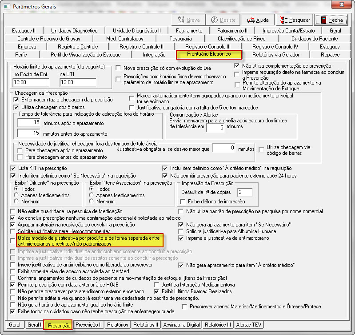Click the Pesquisar button label
The height and width of the screenshot is (335, 355).
[x=299, y=20]
